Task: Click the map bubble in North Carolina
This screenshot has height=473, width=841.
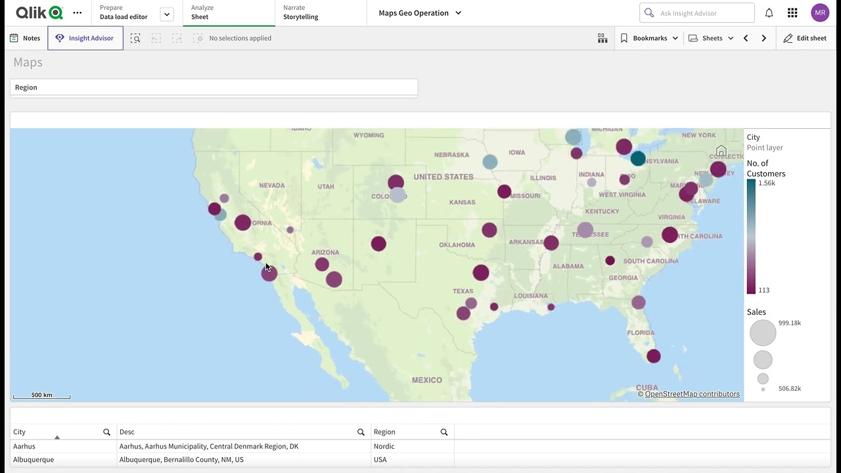Action: [x=670, y=235]
